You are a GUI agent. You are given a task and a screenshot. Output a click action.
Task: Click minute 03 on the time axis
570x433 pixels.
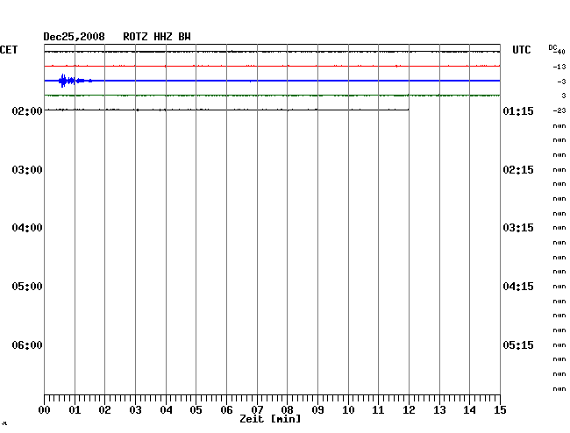(135, 410)
